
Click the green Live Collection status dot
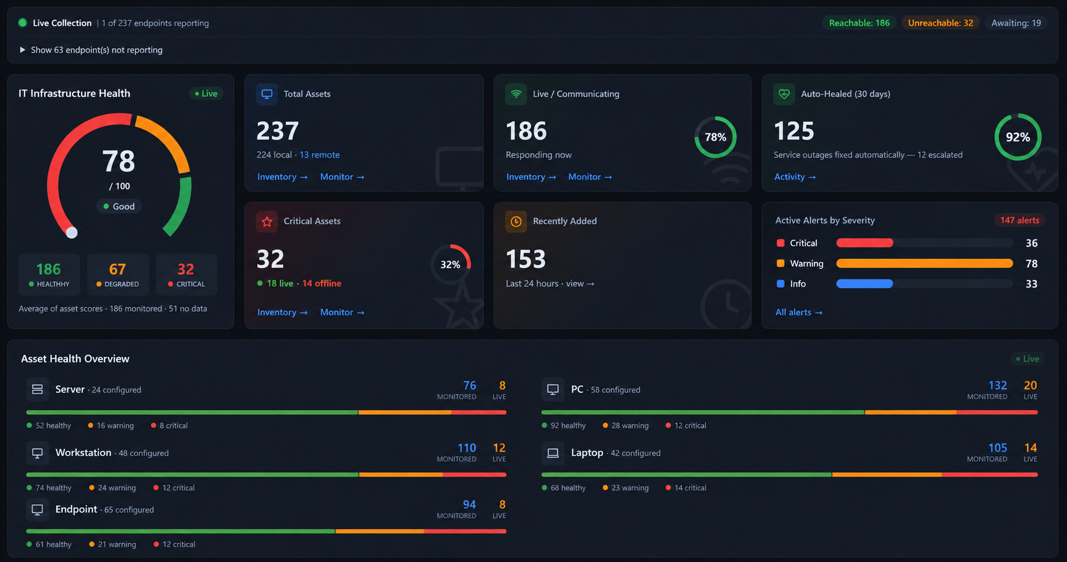coord(23,23)
